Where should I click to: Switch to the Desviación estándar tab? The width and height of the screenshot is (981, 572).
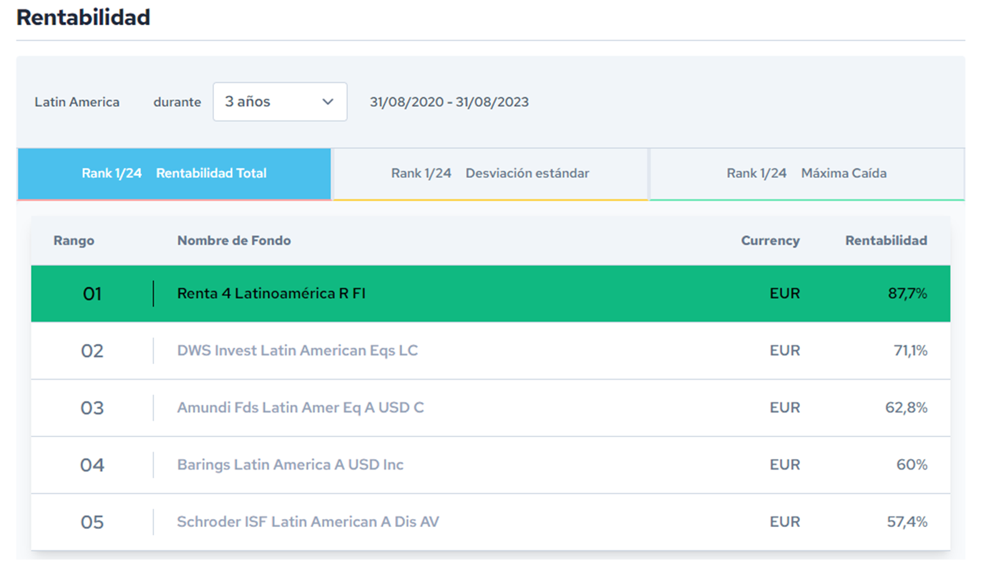coord(490,174)
